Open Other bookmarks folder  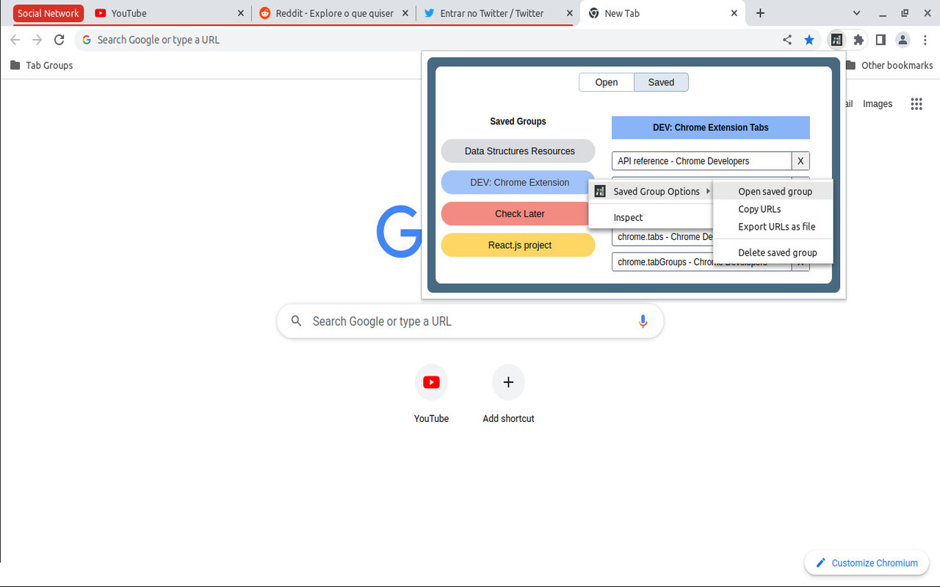(x=889, y=65)
